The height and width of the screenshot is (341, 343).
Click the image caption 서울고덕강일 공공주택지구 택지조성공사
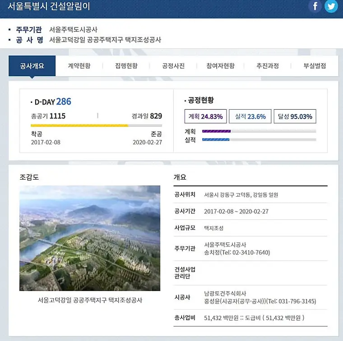(x=90, y=300)
